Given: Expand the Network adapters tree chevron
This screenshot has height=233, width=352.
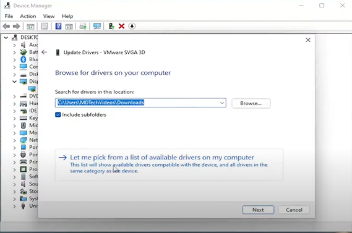Looking at the screenshot, I should (14, 140).
